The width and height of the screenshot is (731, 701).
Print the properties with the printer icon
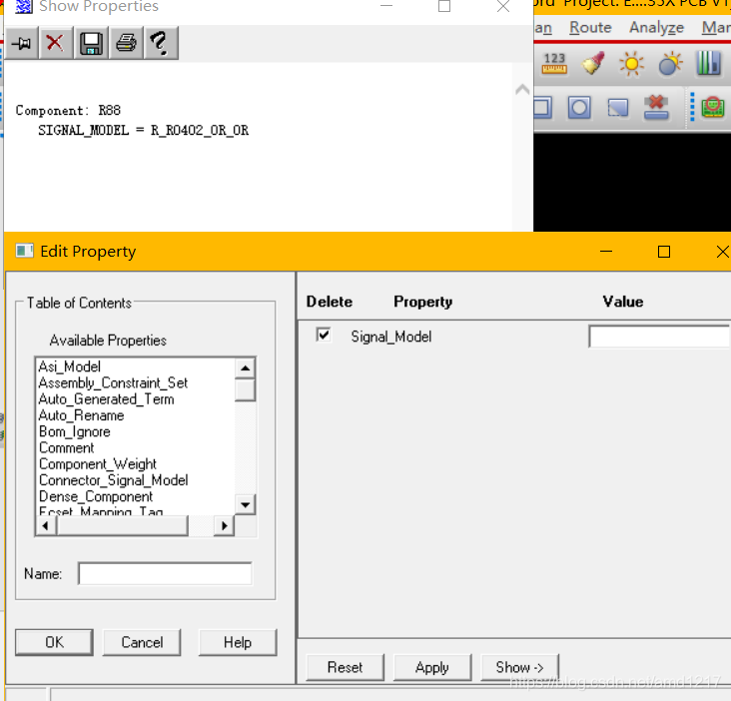(x=125, y=43)
